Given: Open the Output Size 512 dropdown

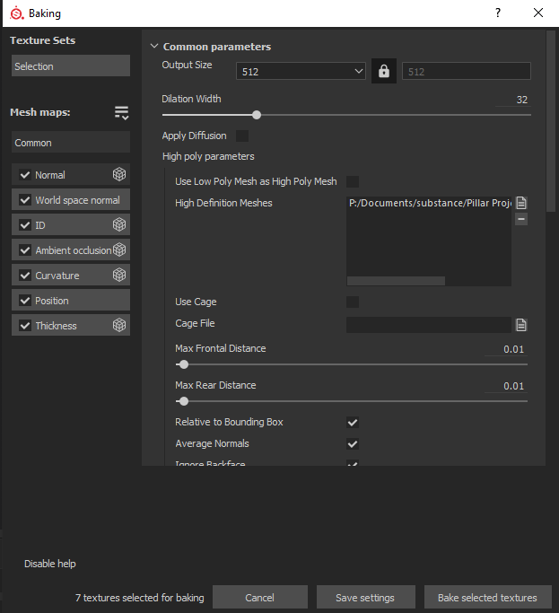Looking at the screenshot, I should point(301,72).
